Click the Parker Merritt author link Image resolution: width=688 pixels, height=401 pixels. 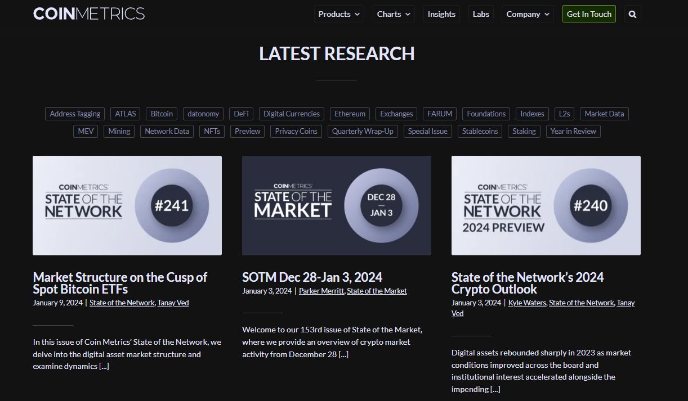click(321, 291)
